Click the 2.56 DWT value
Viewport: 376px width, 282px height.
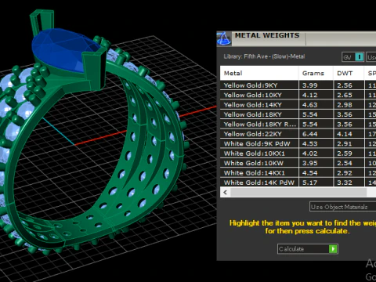tap(345, 85)
